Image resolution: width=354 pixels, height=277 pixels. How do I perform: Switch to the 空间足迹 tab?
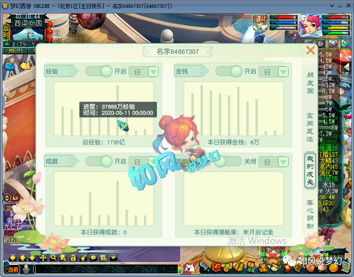pyautogui.click(x=310, y=127)
